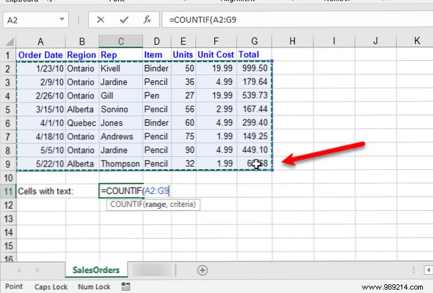The image size is (433, 293).
Task: Select column C header
Action: point(121,41)
